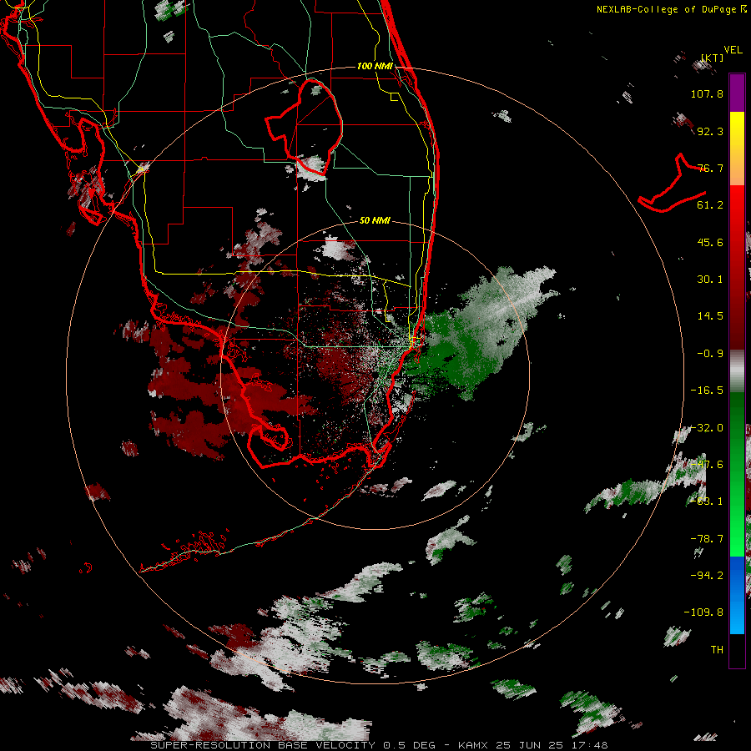Select the 30.1 velocity scale label
The height and width of the screenshot is (751, 751).
(x=710, y=280)
